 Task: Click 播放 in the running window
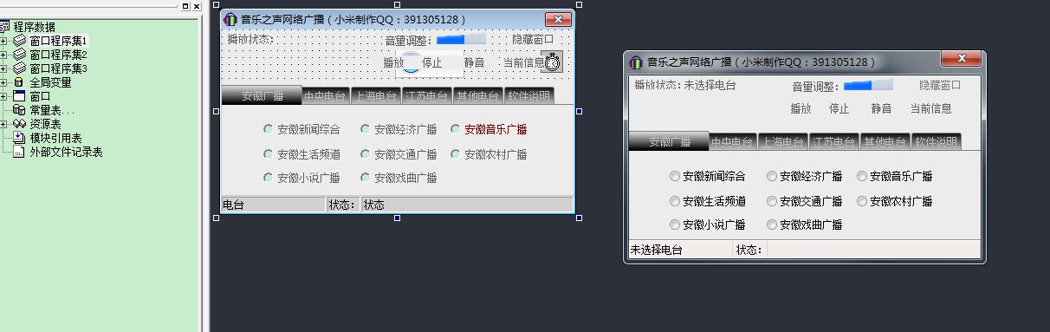801,108
